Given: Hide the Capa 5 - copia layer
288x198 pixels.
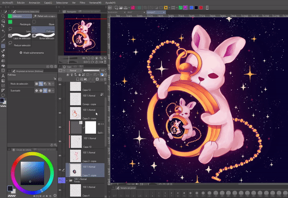Looking at the screenshot, I should [x=60, y=113].
